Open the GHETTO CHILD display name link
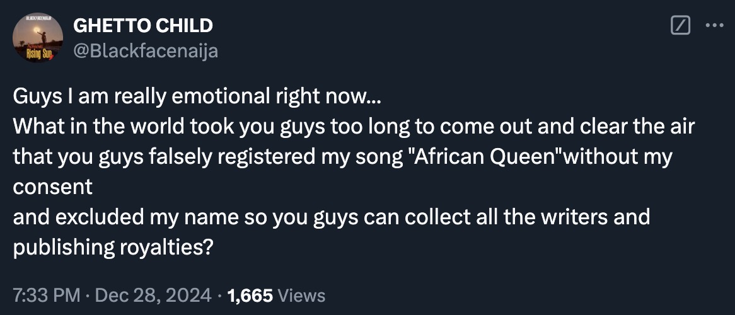 pyautogui.click(x=143, y=26)
